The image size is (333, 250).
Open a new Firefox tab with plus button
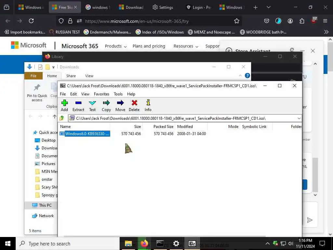pos(256,7)
